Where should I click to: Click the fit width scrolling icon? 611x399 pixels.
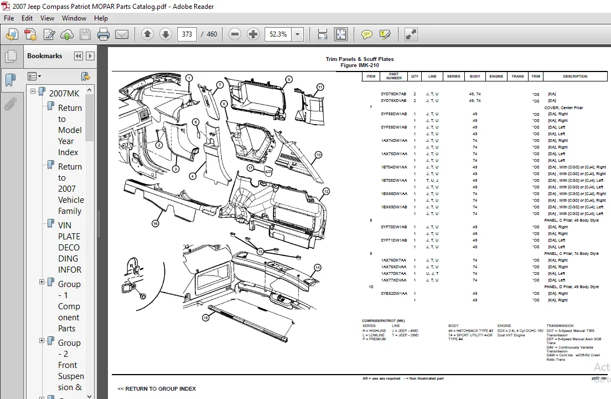click(x=323, y=34)
